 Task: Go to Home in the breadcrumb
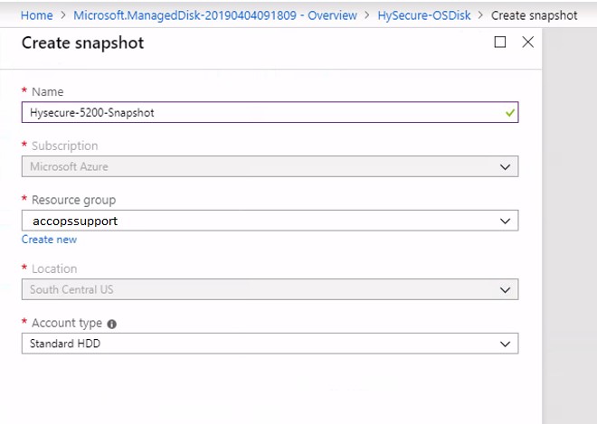pos(36,15)
